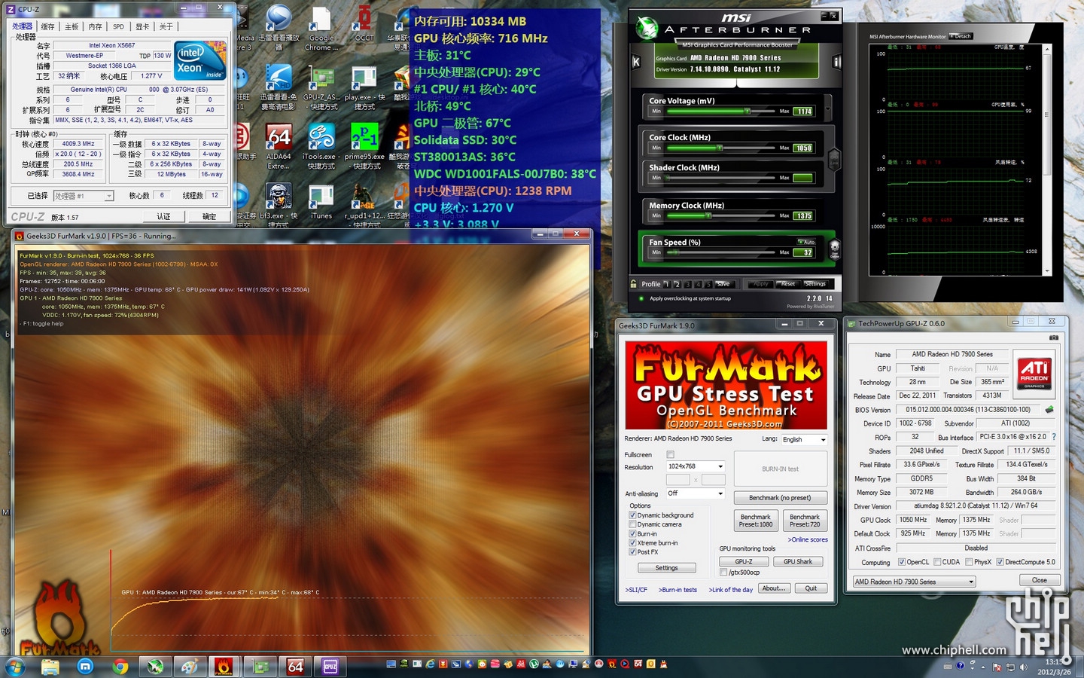The image size is (1084, 678).
Task: Open Chrome from the taskbar
Action: click(x=120, y=666)
